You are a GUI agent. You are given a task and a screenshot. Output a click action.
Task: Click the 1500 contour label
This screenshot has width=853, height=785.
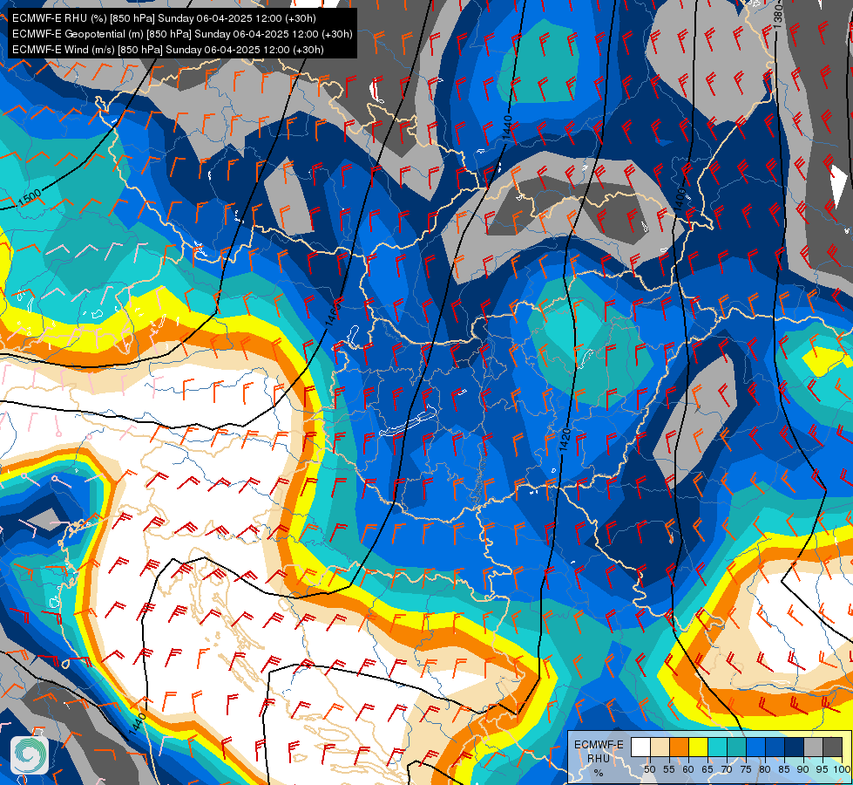point(30,198)
